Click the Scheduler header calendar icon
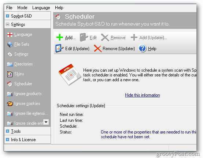This screenshot has height=158, width=203. pyautogui.click(x=58, y=17)
